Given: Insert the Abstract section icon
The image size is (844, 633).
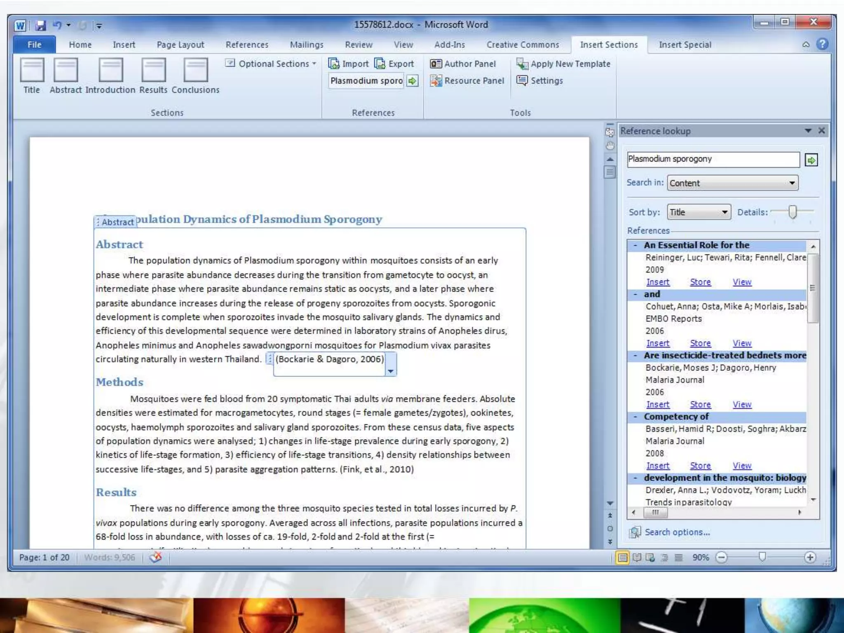Looking at the screenshot, I should pos(66,70).
